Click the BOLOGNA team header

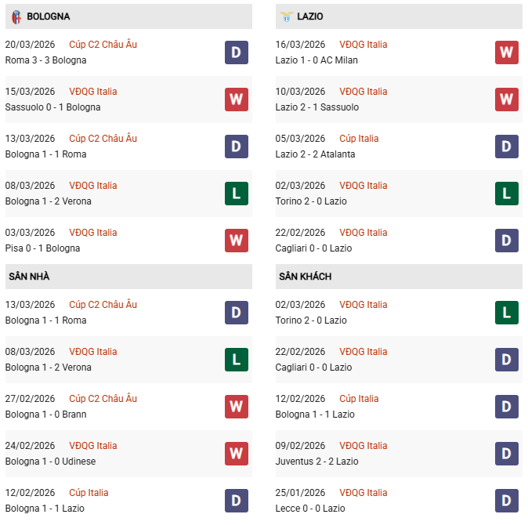[x=48, y=16]
